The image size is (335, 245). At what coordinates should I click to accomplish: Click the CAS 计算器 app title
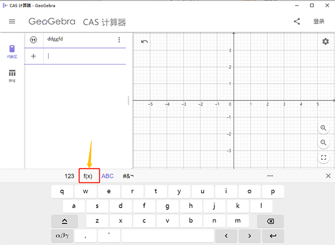pos(104,22)
